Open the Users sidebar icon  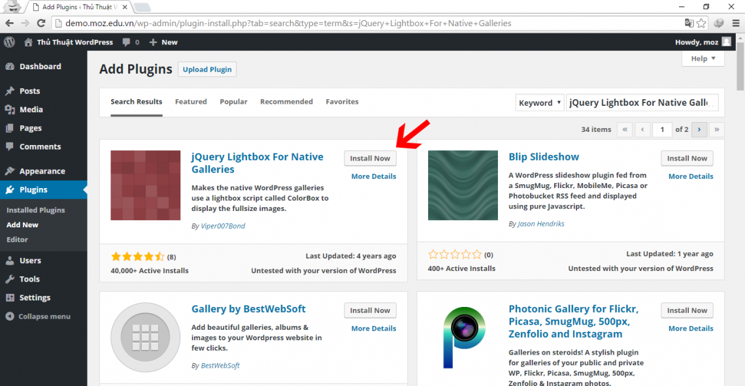10,260
